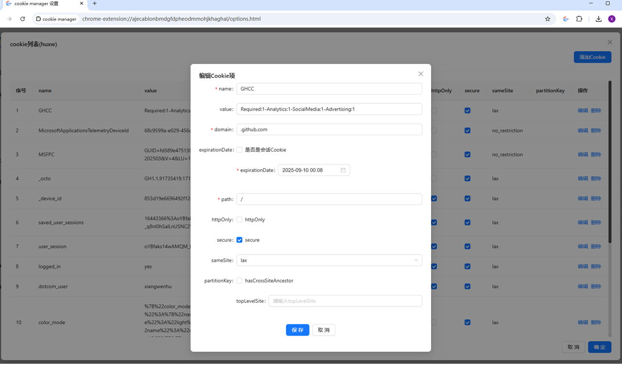Expand the sameSite dropdown arrow
This screenshot has width=622, height=388.
(x=416, y=260)
